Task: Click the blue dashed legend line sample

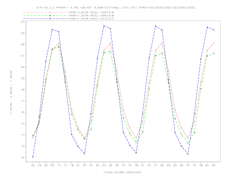Action: click(x=46, y=19)
